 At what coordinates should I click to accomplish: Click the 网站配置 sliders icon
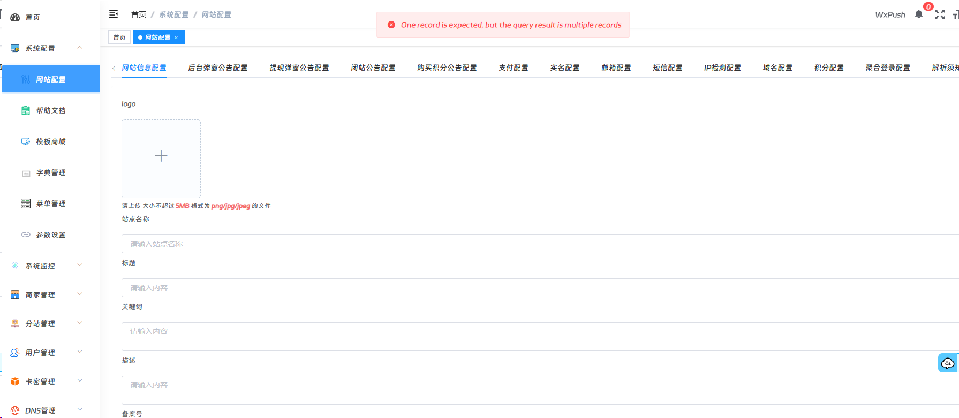26,79
